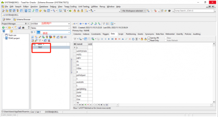The width and height of the screenshot is (218, 117).
Task: Click the row selector grid corner icon
Action: [75, 44]
